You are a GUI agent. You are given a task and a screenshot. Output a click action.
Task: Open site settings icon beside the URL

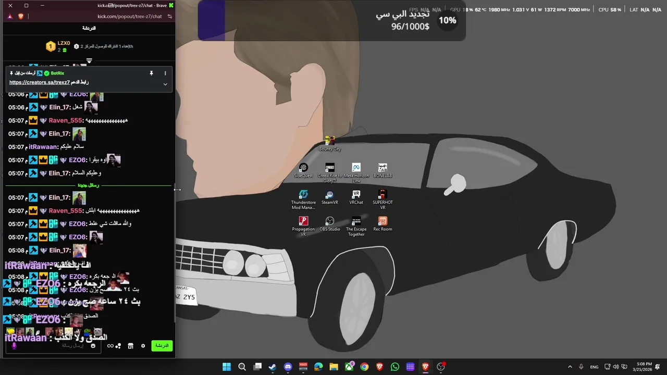169,16
